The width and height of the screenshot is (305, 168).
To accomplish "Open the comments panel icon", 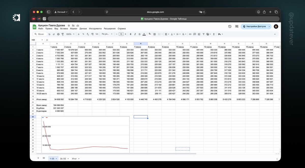I will 237,26.
